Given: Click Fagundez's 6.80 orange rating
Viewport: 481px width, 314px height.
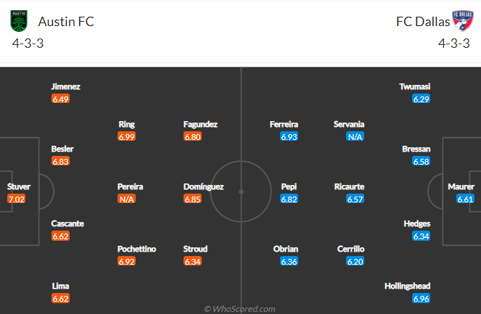Looking at the screenshot, I should [x=193, y=137].
